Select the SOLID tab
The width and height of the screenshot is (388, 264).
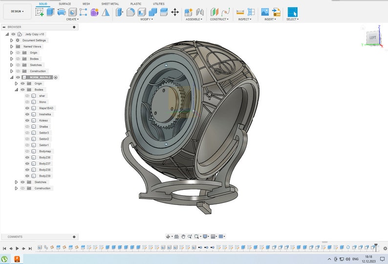[43, 4]
